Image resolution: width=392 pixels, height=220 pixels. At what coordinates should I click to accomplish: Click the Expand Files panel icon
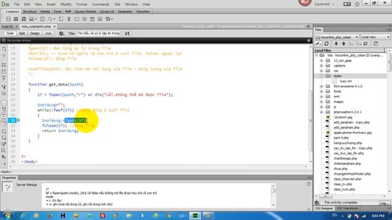[x=375, y=43]
